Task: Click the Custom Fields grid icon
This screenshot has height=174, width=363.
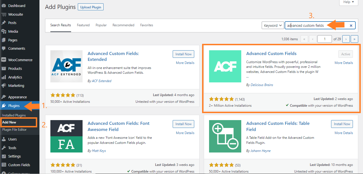Action: [x=4, y=165]
